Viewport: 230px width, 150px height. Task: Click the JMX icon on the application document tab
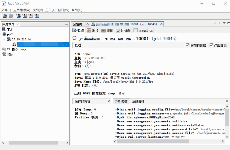(93, 24)
